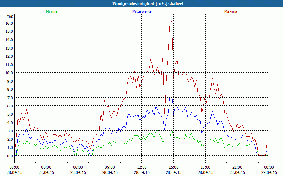Screen dimensions: 283x176
Task: Click the red Maxima legend label
Action: (230, 11)
